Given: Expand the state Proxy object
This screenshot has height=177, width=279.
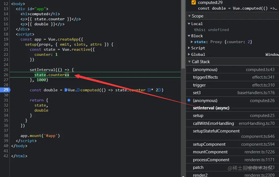Looking at the screenshot, I should pyautogui.click(x=192, y=42).
